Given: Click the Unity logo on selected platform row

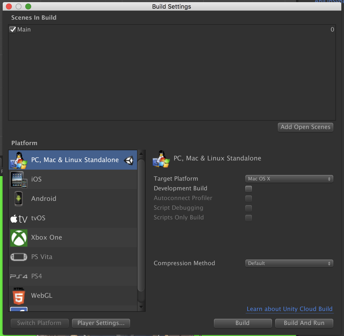Looking at the screenshot, I should coord(129,160).
